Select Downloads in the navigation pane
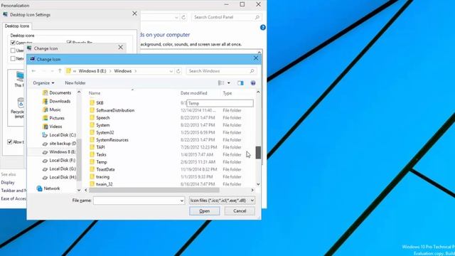455x256 pixels. point(60,101)
